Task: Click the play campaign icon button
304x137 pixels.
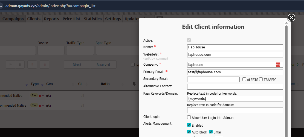Action: tap(11, 65)
